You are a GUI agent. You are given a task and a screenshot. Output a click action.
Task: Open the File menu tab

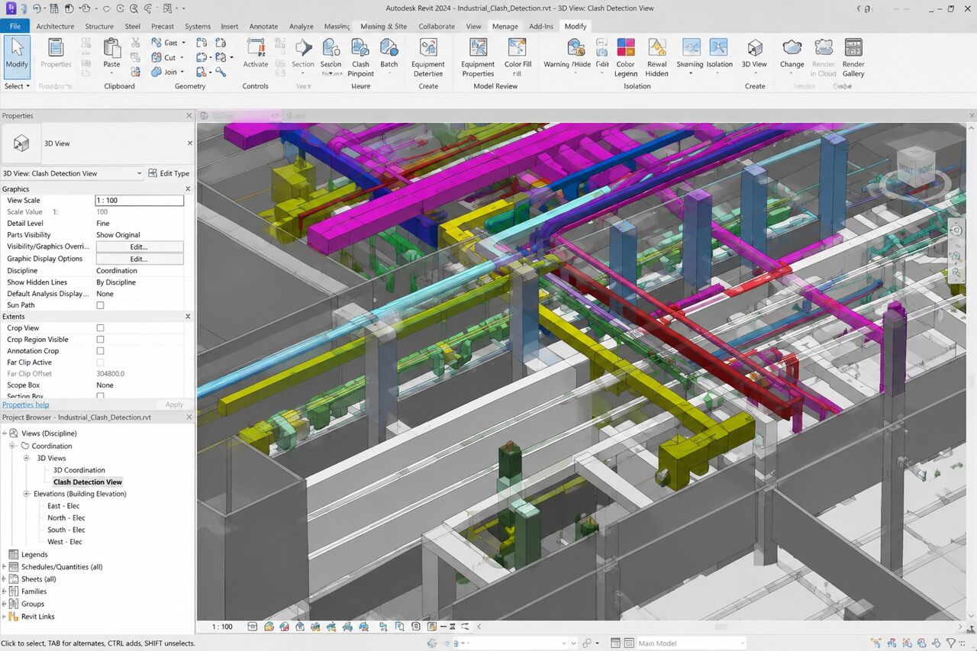click(15, 26)
